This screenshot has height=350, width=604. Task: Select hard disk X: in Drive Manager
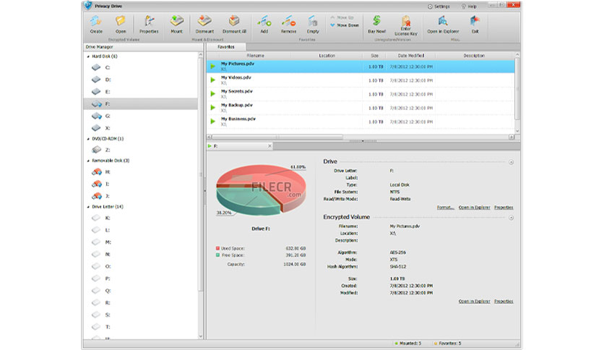click(141, 128)
